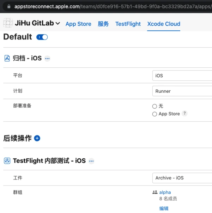Open the 计划 dropdown showing Runner
Screen dimensions: 212x213
[182, 91]
